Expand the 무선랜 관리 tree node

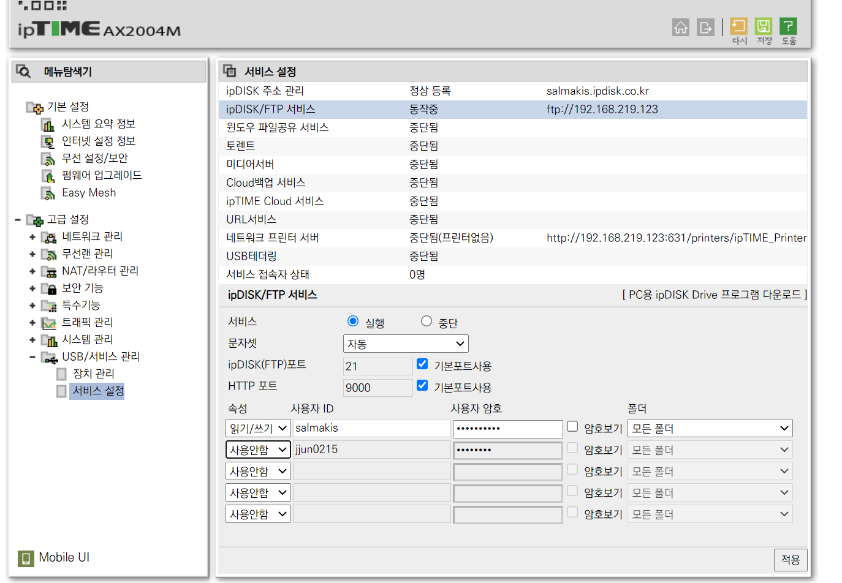32,254
